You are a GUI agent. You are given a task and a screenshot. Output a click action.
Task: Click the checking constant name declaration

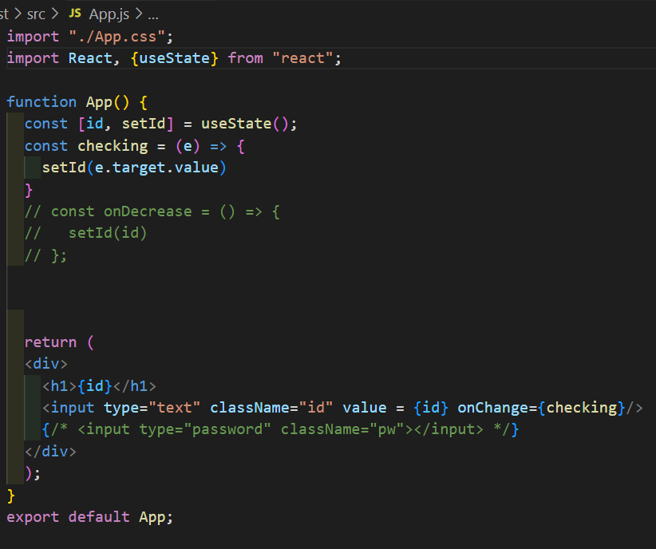point(113,146)
